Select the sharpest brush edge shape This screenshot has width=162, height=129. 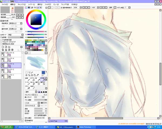[39, 92]
